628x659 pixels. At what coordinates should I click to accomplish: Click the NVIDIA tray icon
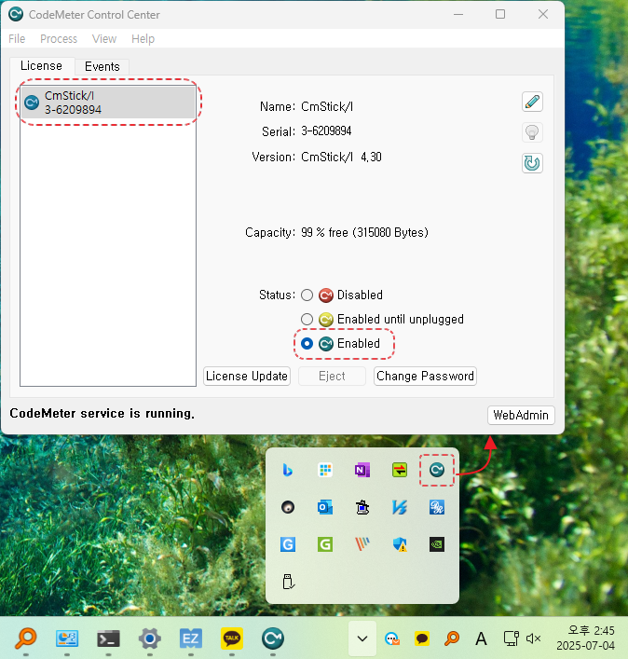coord(437,544)
